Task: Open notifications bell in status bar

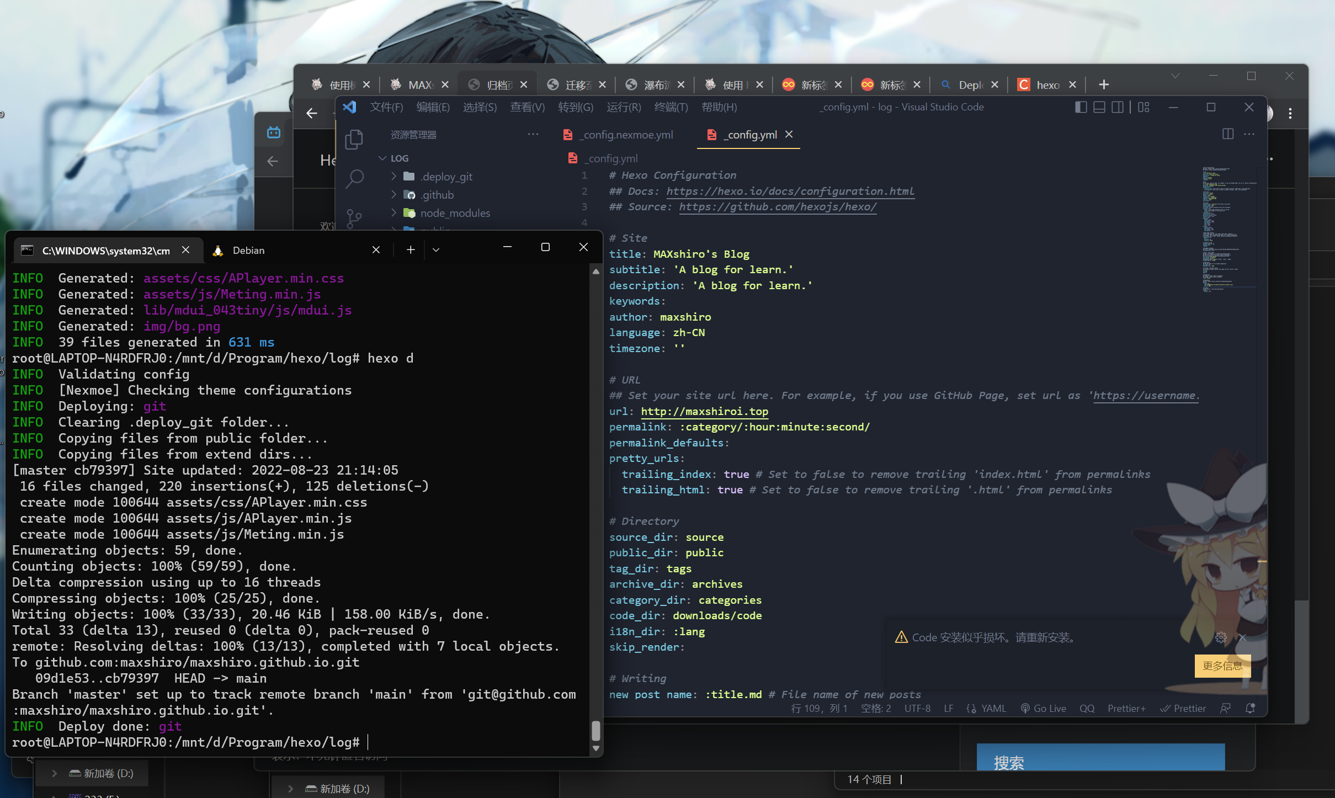Action: pyautogui.click(x=1250, y=708)
